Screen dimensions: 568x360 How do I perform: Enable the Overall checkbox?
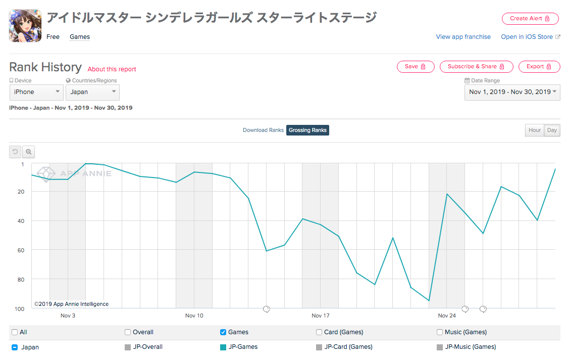(x=128, y=332)
